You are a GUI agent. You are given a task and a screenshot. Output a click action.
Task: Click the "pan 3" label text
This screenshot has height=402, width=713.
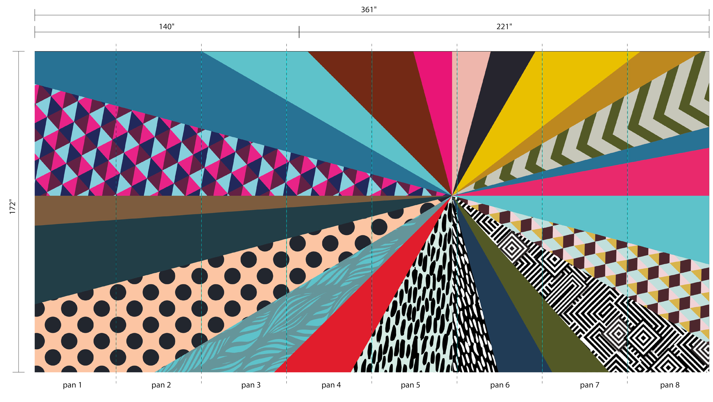coord(251,385)
